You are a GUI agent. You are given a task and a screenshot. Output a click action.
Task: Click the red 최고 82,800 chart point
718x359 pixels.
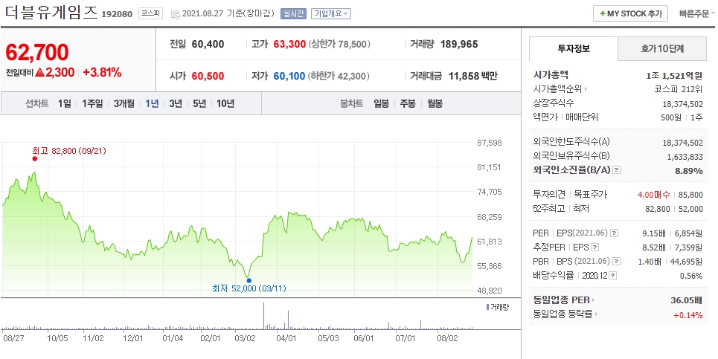tap(35, 159)
